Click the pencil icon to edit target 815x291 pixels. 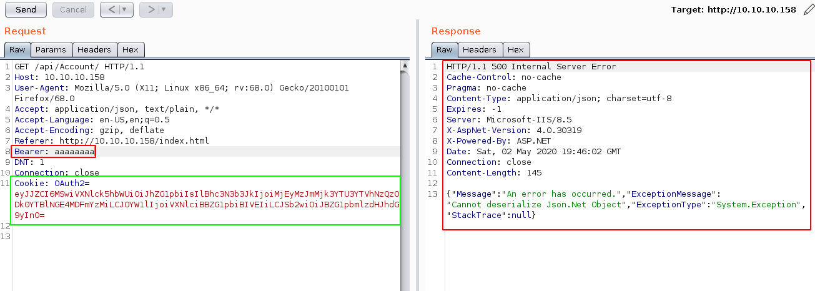point(809,9)
